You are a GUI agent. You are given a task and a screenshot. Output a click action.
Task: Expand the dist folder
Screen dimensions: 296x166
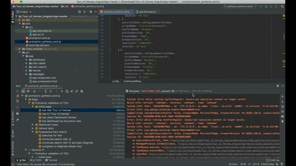pos(19,20)
